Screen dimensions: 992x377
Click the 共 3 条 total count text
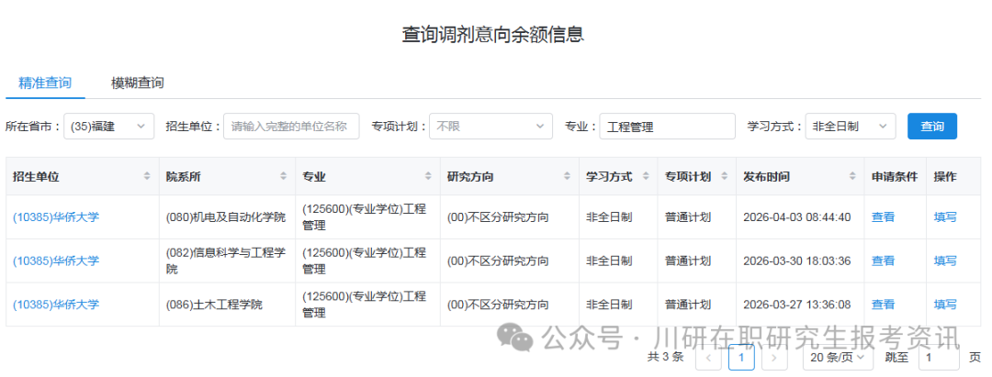click(x=666, y=357)
